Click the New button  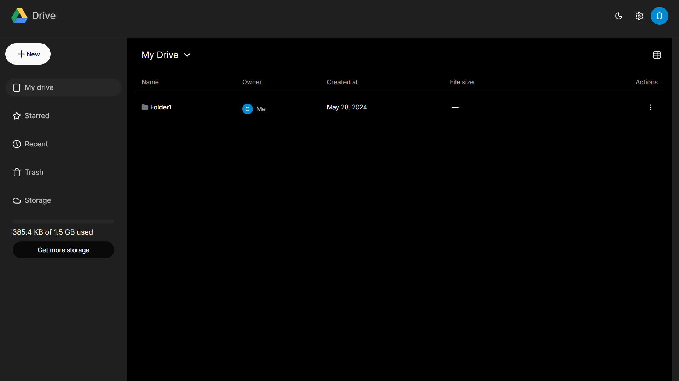coord(28,54)
